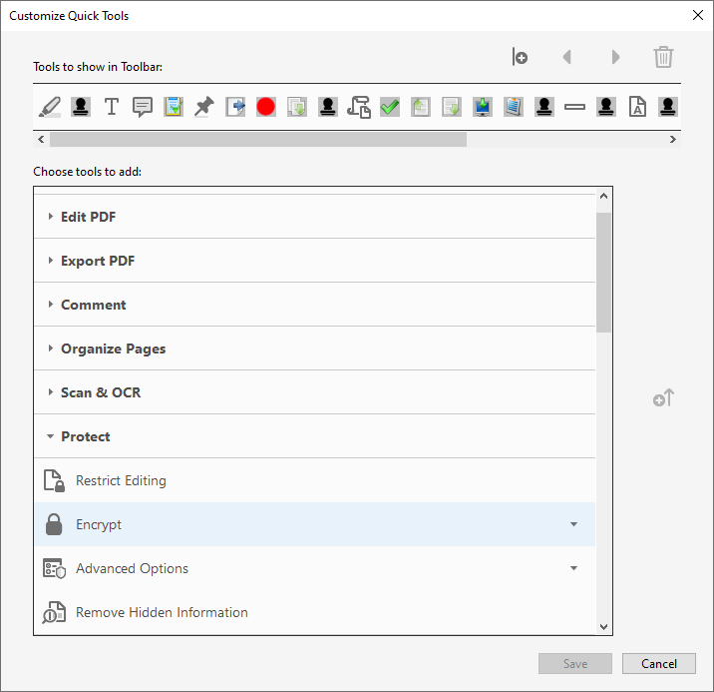Viewport: 714px width, 692px height.
Task: Select the horizontal bar divider tool icon
Action: (x=574, y=107)
